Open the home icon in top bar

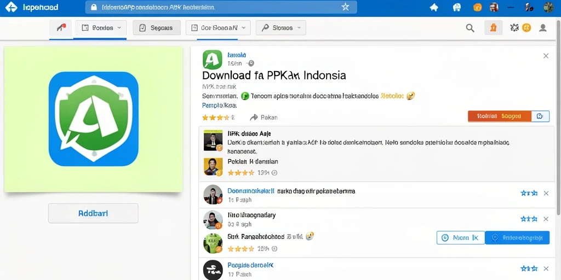click(434, 7)
